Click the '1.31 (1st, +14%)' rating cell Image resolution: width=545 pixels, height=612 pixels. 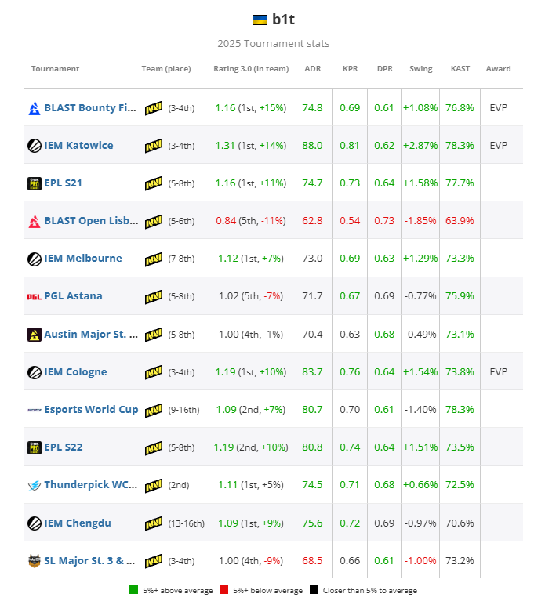(x=251, y=146)
